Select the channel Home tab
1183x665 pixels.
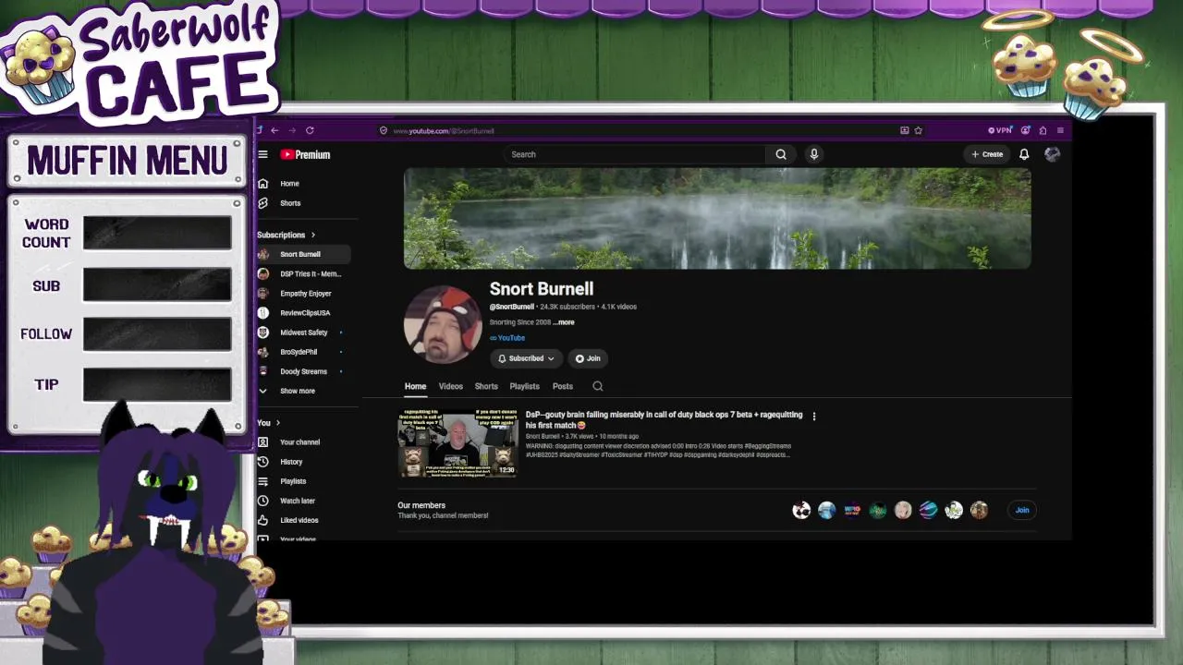pyautogui.click(x=415, y=386)
